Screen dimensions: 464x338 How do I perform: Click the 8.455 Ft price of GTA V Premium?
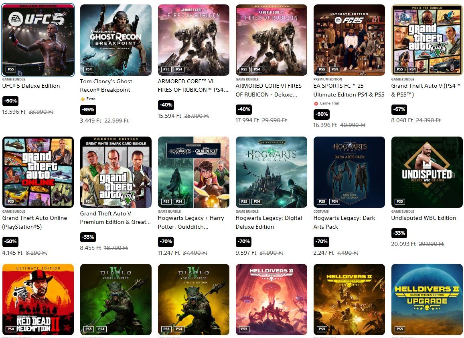point(91,248)
